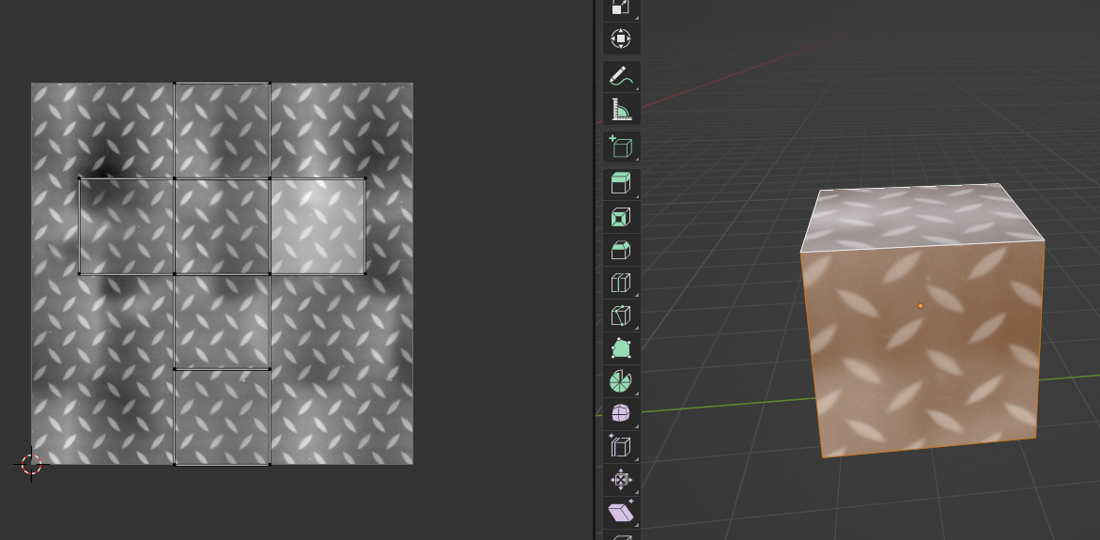The image size is (1100, 540).
Task: Select the cube's top face in viewport
Action: (922, 216)
